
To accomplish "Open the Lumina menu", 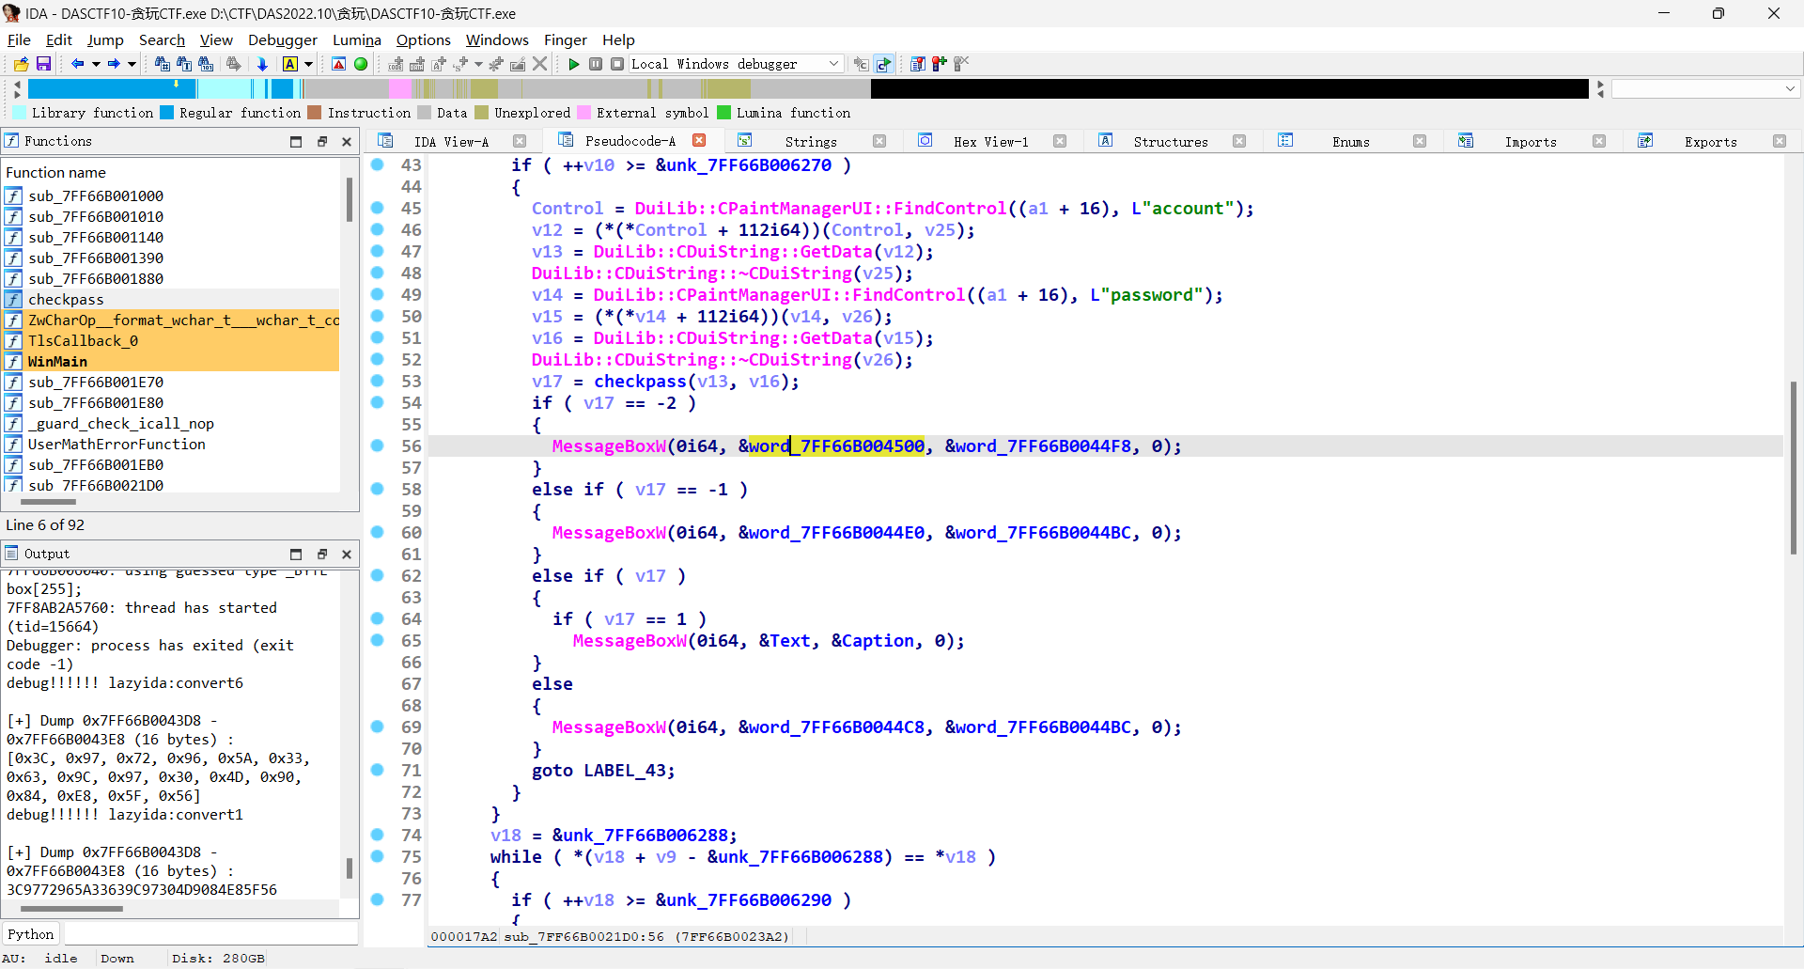I will [x=357, y=39].
